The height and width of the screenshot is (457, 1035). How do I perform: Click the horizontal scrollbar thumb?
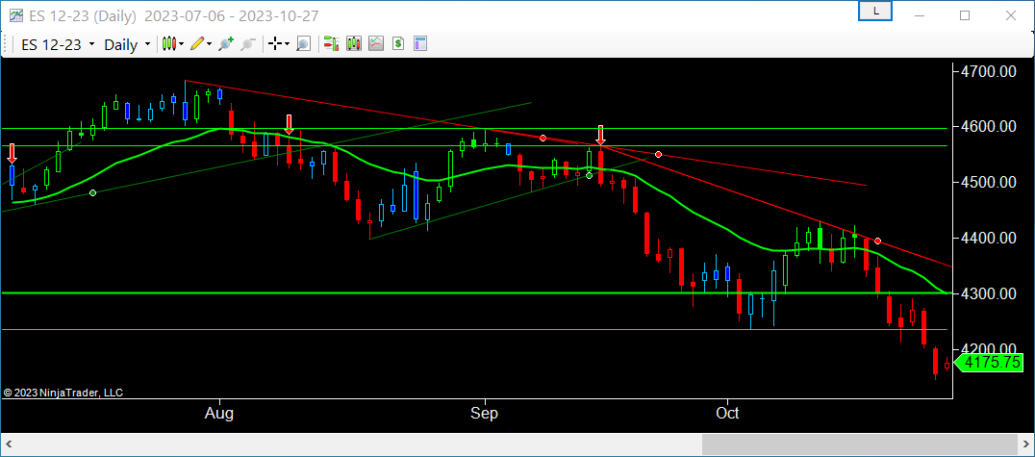(859, 444)
